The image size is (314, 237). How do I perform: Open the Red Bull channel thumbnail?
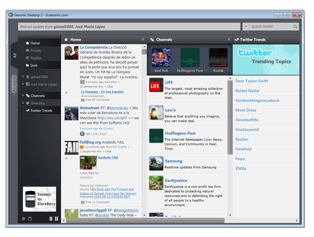161,57
